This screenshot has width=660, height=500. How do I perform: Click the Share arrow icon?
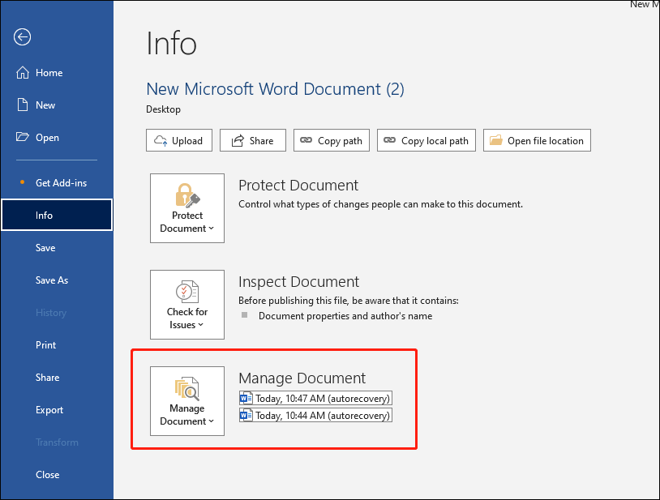[x=238, y=140]
